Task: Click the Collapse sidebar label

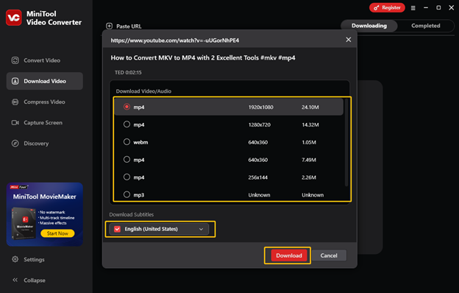Action: coord(35,280)
